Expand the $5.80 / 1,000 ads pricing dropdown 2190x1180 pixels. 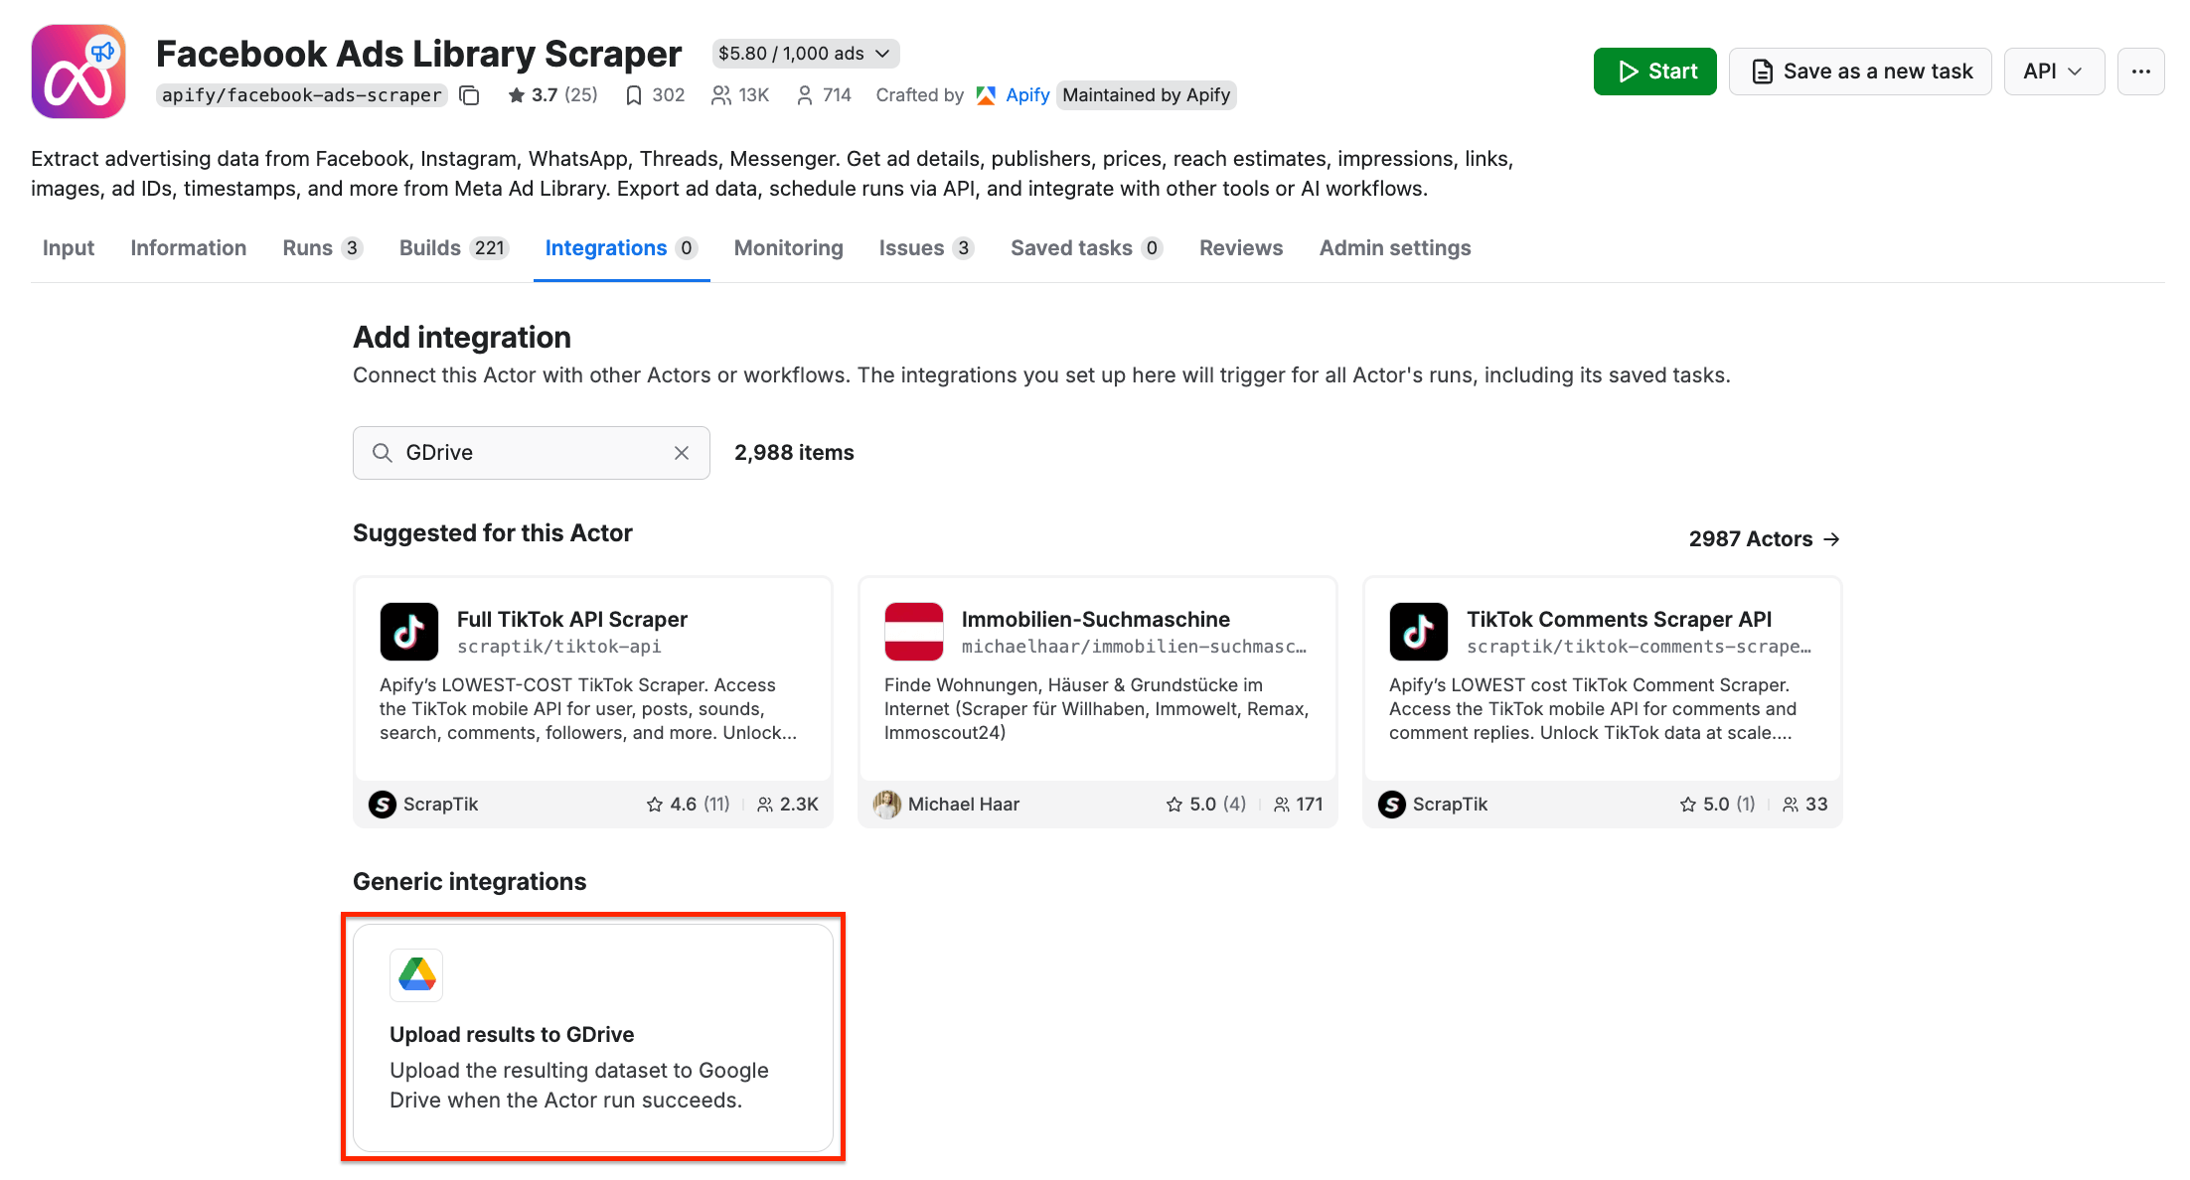(x=805, y=54)
